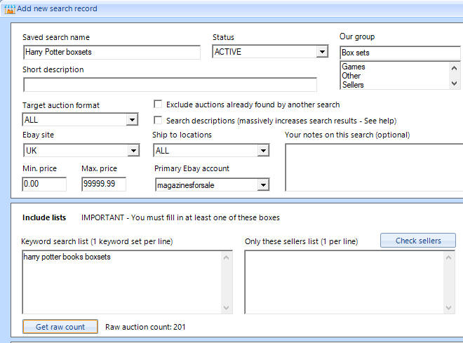Click keyword list scrollbar down arrow
The width and height of the screenshot is (463, 343).
(x=226, y=308)
